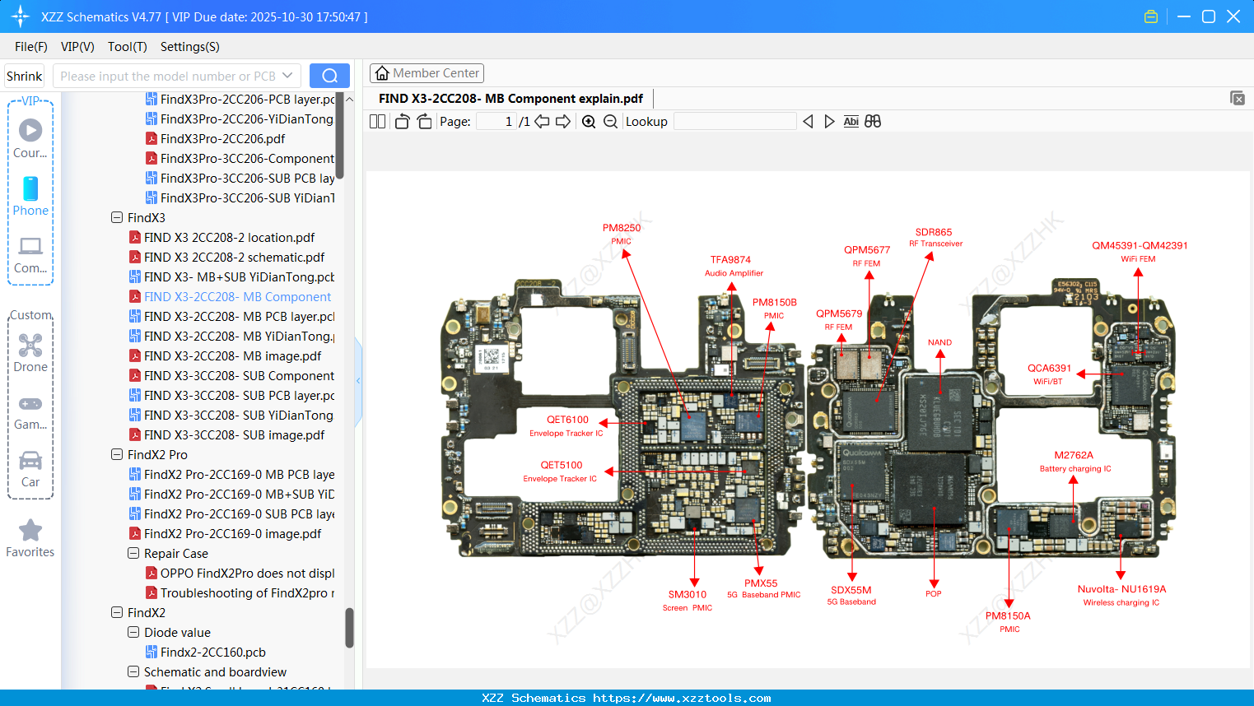Click inside the Lookup text field
1254x706 pixels.
(x=734, y=121)
